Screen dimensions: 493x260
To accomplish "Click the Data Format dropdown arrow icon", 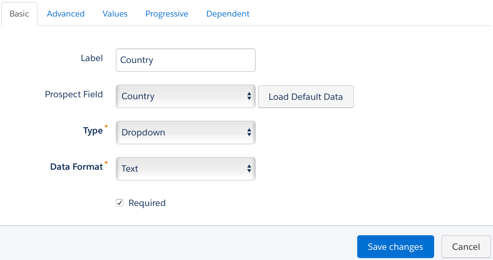I will [x=249, y=169].
